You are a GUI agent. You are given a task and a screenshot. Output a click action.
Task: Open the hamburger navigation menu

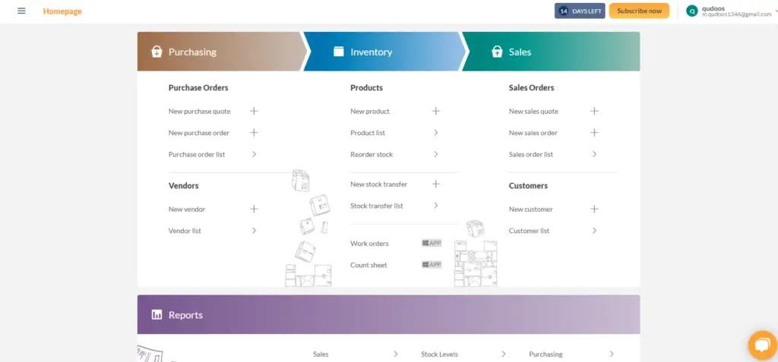pos(21,11)
